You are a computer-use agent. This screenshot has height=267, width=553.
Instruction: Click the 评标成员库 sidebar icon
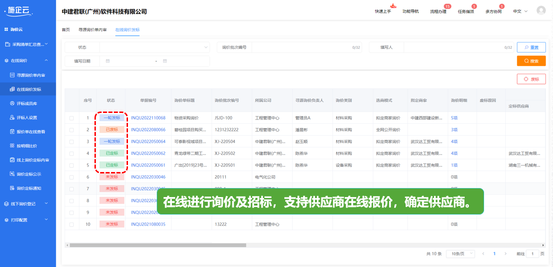coord(12,103)
